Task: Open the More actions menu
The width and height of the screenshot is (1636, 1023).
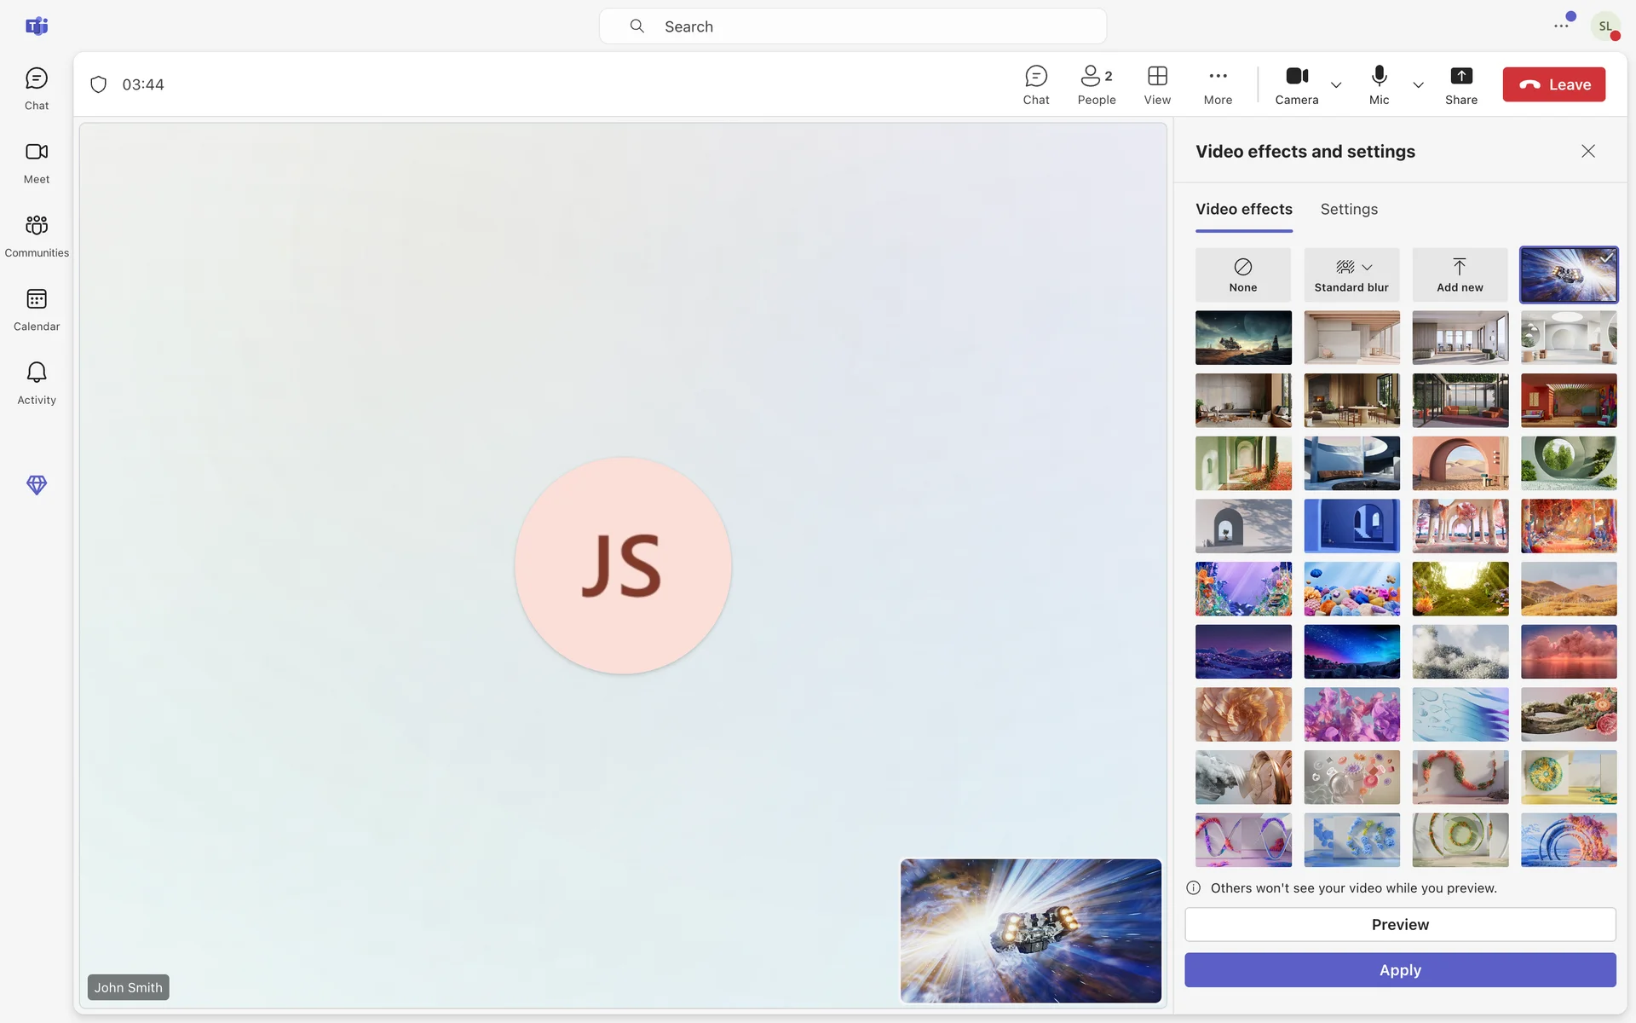Action: pyautogui.click(x=1218, y=85)
